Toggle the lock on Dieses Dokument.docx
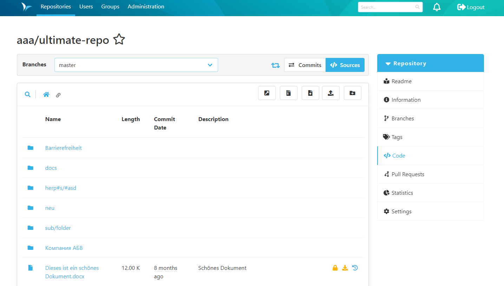504x286 pixels. pos(335,267)
